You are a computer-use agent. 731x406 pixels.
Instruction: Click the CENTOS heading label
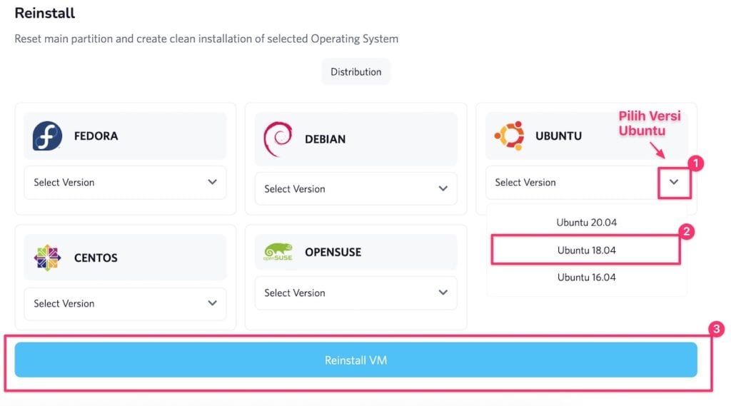(x=96, y=258)
